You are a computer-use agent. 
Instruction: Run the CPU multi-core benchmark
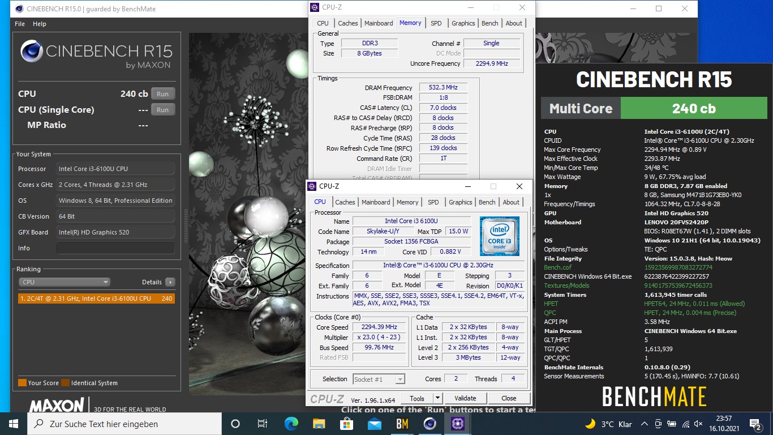pyautogui.click(x=163, y=94)
